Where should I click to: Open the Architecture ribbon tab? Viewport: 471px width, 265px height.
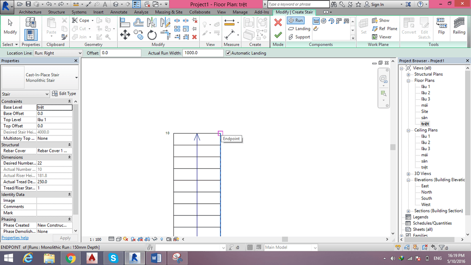(x=30, y=12)
